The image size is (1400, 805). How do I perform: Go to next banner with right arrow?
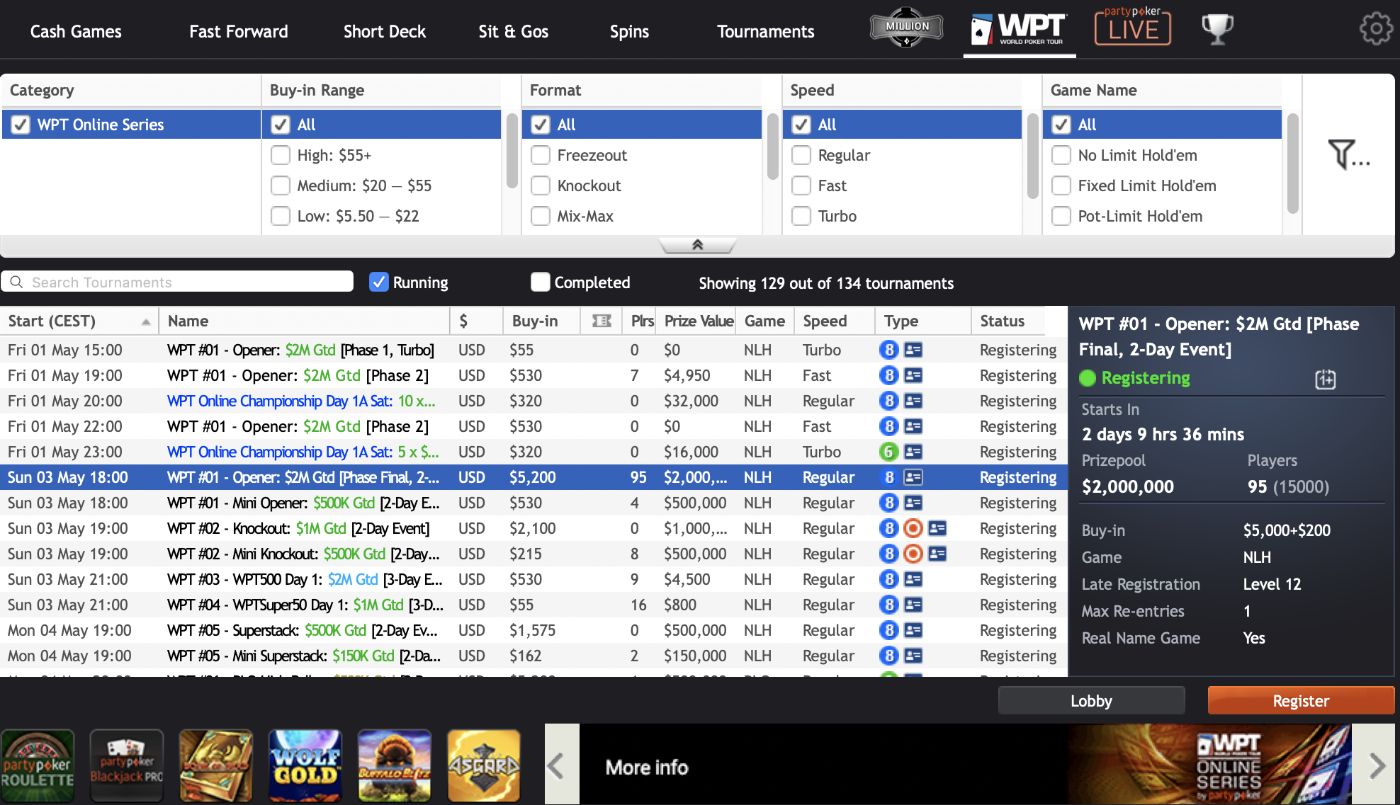[1376, 765]
